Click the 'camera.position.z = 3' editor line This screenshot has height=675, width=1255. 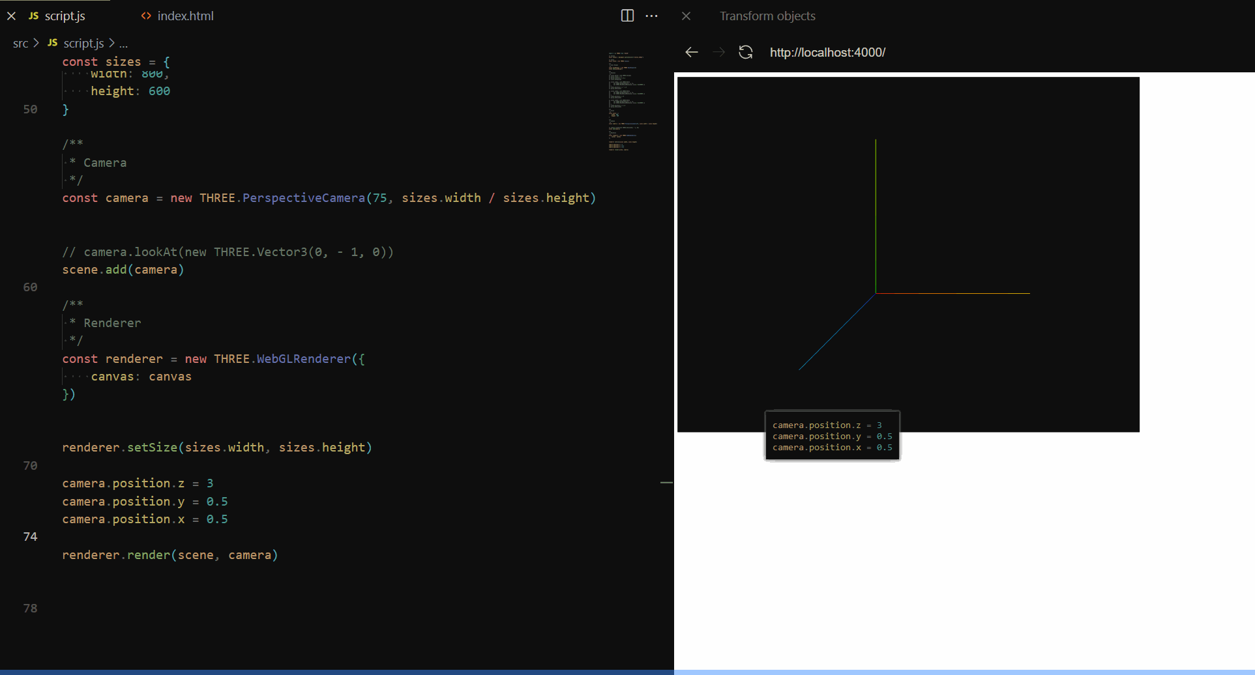(138, 483)
